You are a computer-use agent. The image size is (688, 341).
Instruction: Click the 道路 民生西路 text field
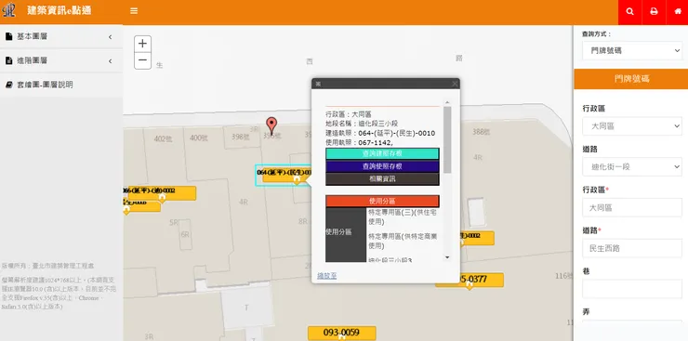(632, 248)
